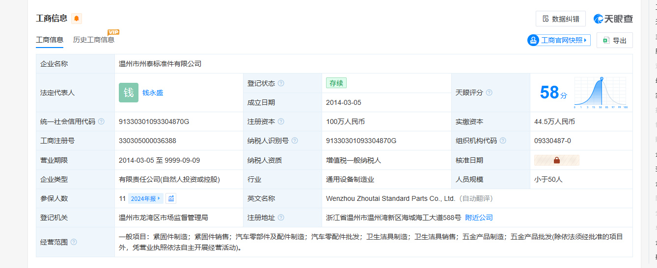Click the orange bell alert icon beside 工商信息
The height and width of the screenshot is (268, 657).
[x=77, y=19]
